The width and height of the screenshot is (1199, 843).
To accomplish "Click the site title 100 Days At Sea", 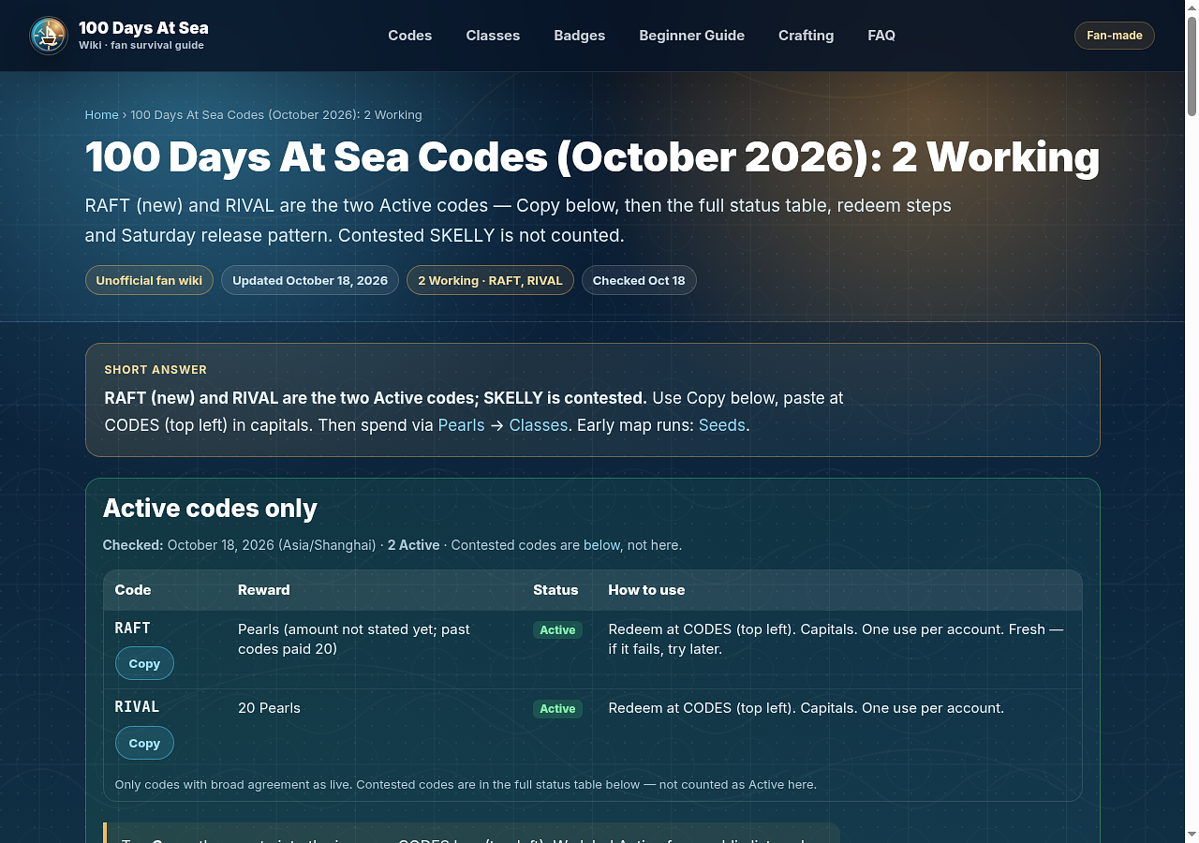I will (x=143, y=28).
